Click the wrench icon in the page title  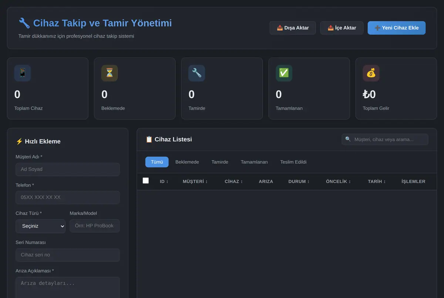[24, 23]
